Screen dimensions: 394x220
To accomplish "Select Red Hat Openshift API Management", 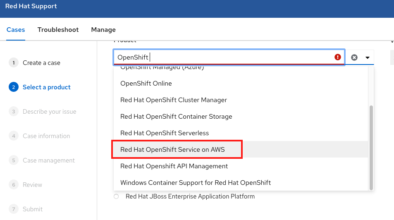I will pyautogui.click(x=174, y=166).
